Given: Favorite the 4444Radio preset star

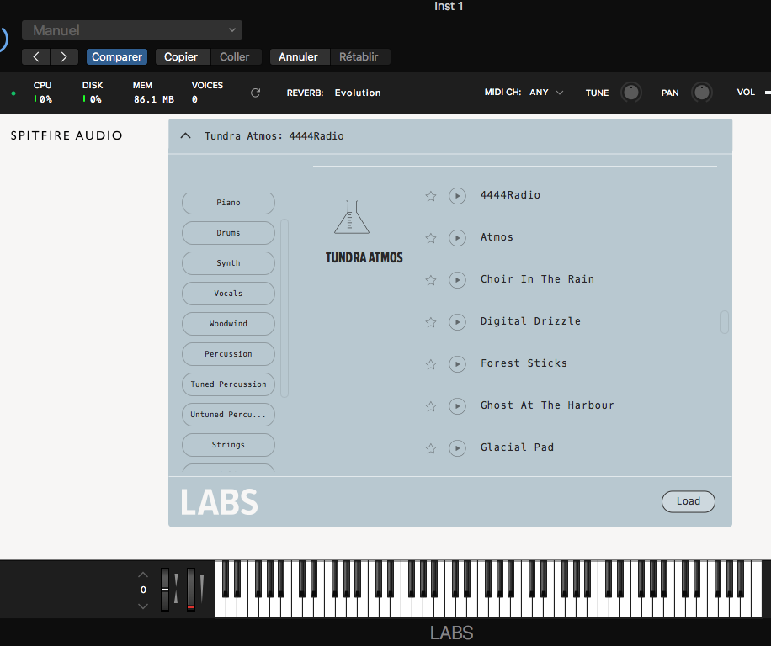Looking at the screenshot, I should [x=430, y=196].
